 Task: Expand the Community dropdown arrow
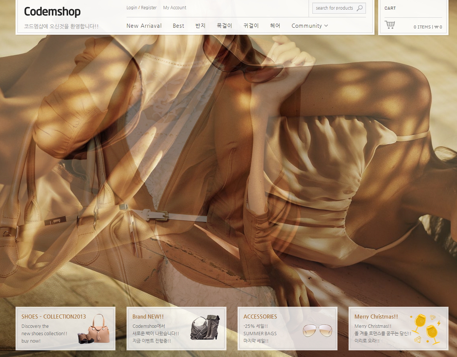(326, 26)
